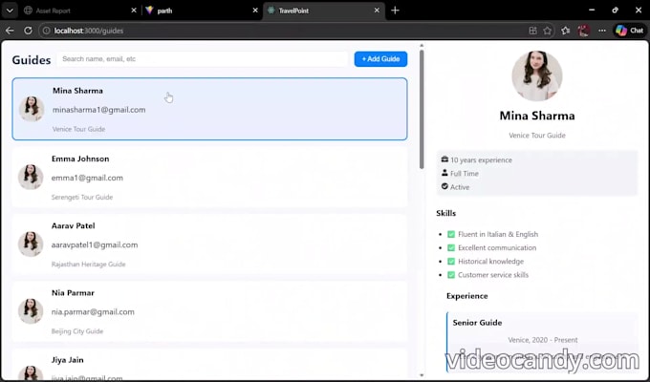The height and width of the screenshot is (382, 650).
Task: Click the Mina Sharma profile name heading
Action: click(x=537, y=116)
